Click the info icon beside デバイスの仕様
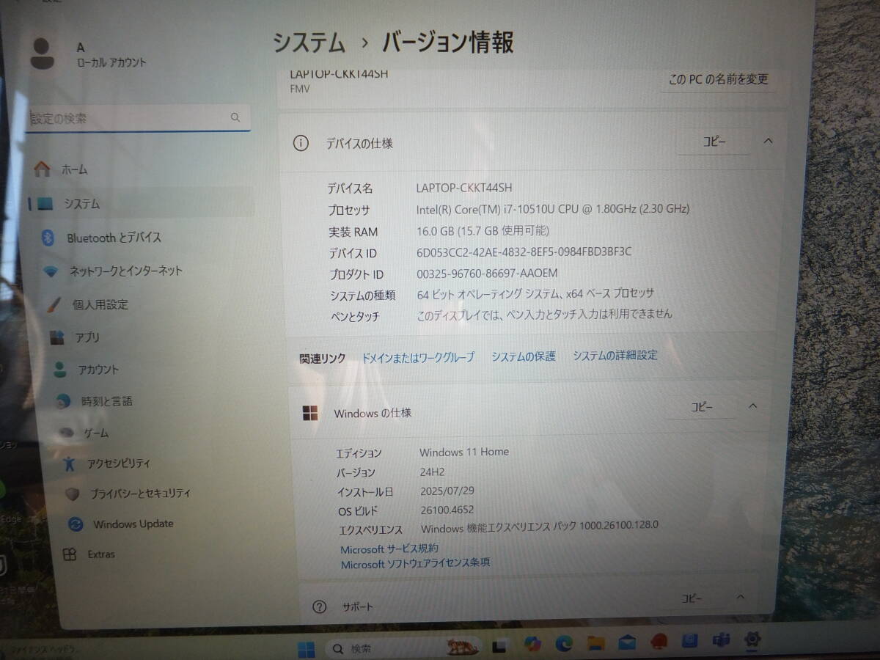880x660 pixels. [x=301, y=143]
